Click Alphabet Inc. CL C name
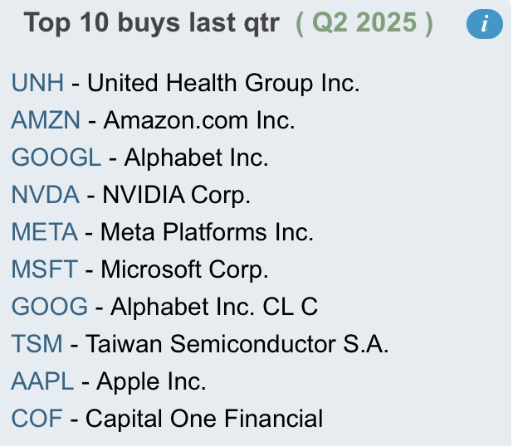Screen dimensions: 518x446 click(214, 307)
